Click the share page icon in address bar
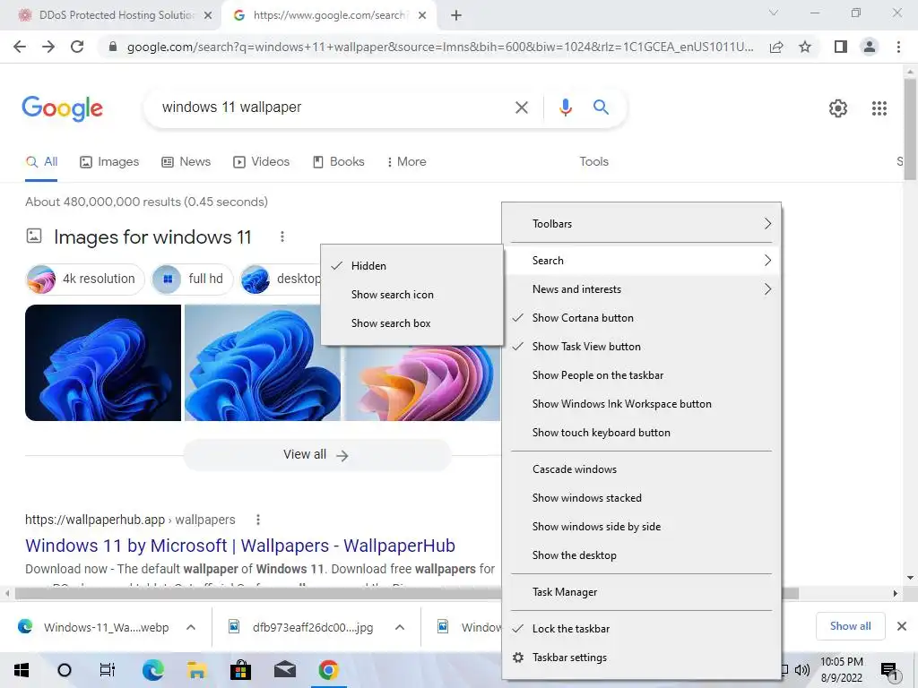This screenshot has height=688, width=918. [x=776, y=47]
